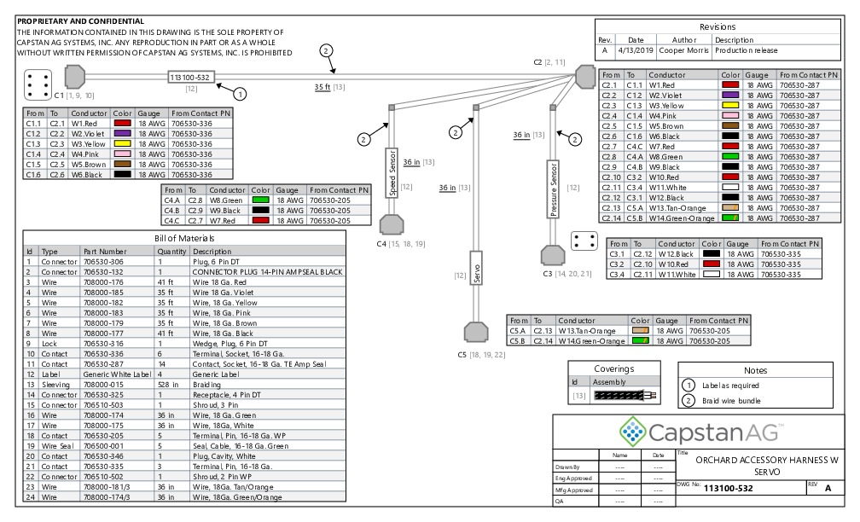Click the vertical Pressure Sensor label
This screenshot has height=522, width=860.
coord(553,188)
